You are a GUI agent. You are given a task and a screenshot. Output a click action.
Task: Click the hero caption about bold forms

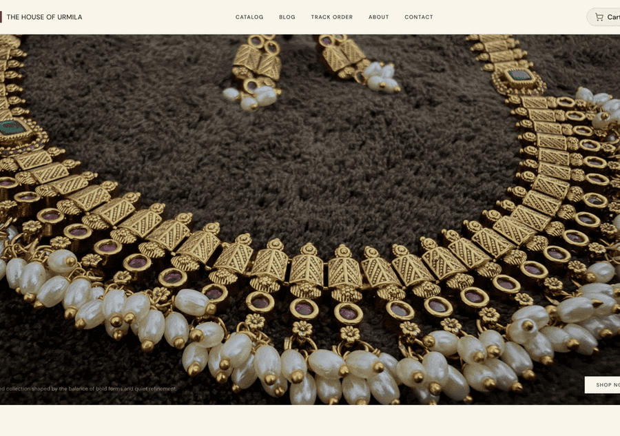coord(88,388)
